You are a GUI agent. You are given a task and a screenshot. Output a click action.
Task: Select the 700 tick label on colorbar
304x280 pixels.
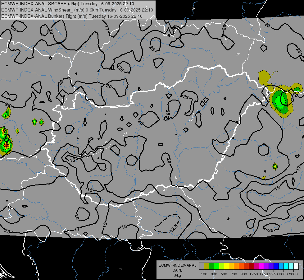click(234, 274)
